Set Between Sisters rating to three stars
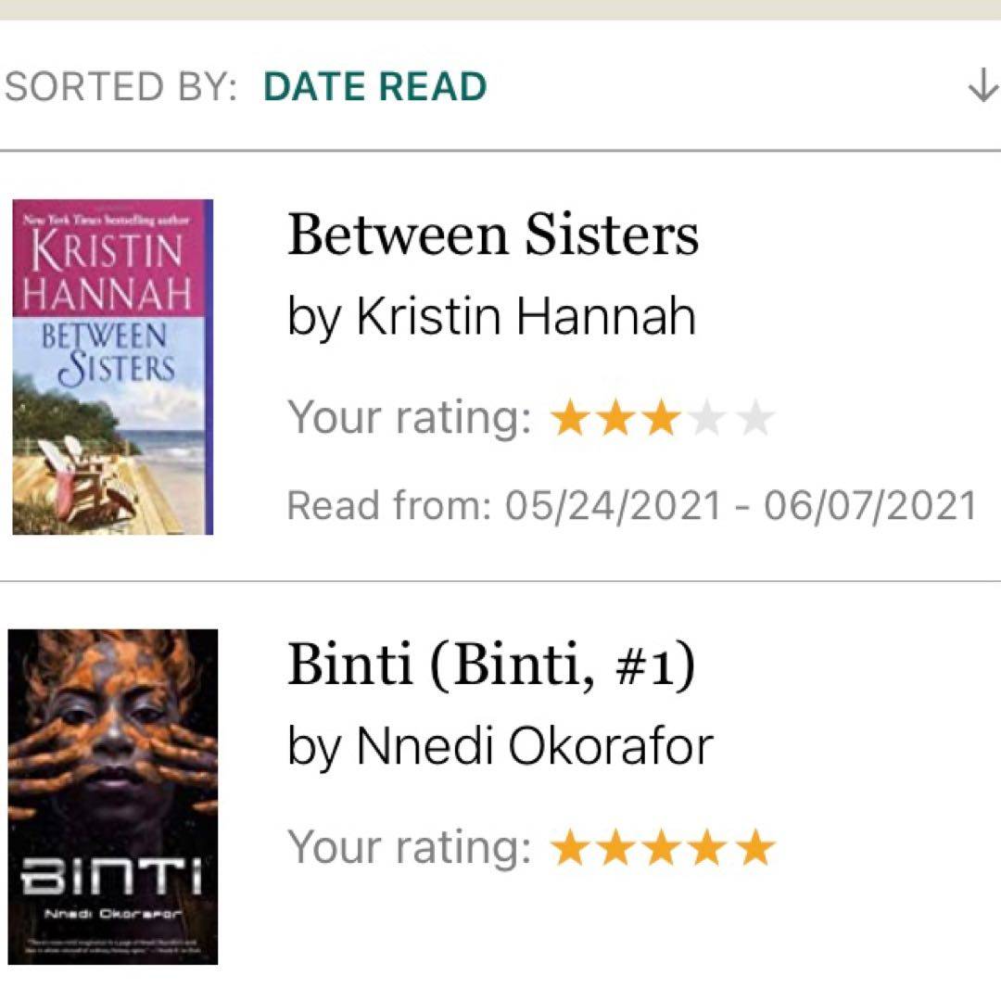1001x1001 pixels. pos(662,419)
